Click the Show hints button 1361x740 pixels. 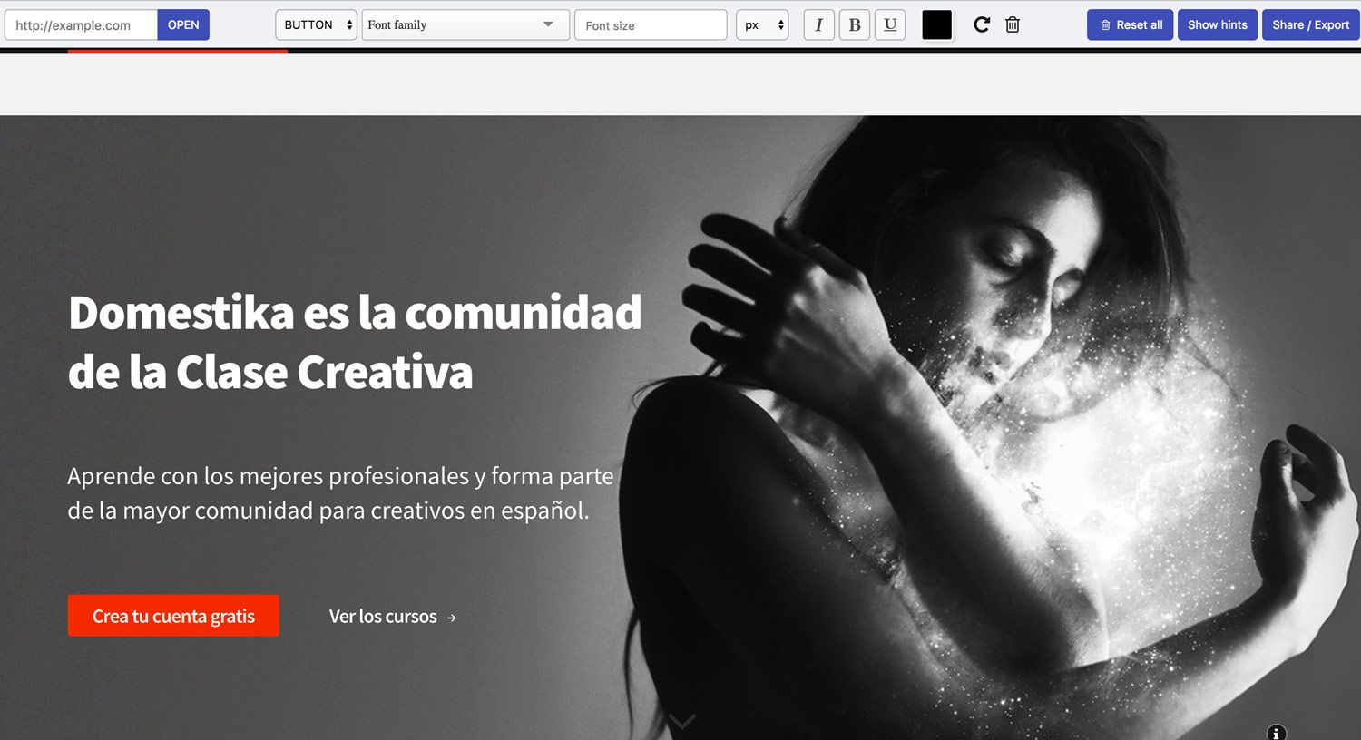(x=1218, y=24)
